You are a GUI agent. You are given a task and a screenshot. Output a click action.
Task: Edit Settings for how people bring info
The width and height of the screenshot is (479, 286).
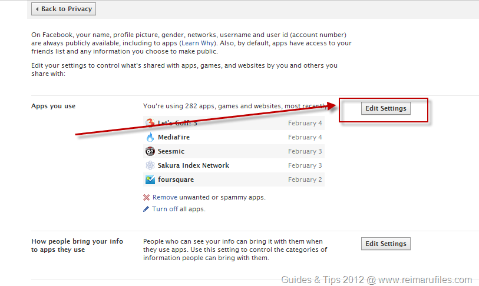click(385, 244)
